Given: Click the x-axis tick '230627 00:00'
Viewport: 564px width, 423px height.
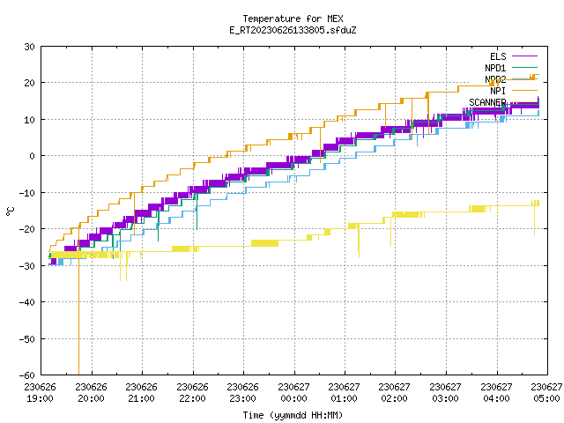Looking at the screenshot, I should point(293,393).
